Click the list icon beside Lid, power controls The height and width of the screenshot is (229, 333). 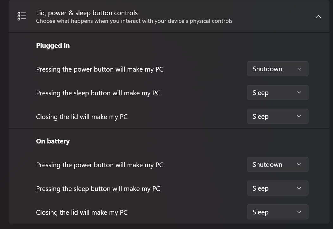[x=22, y=16]
